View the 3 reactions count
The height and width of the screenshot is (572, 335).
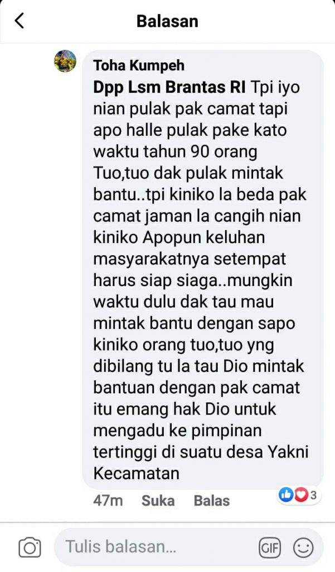click(313, 495)
